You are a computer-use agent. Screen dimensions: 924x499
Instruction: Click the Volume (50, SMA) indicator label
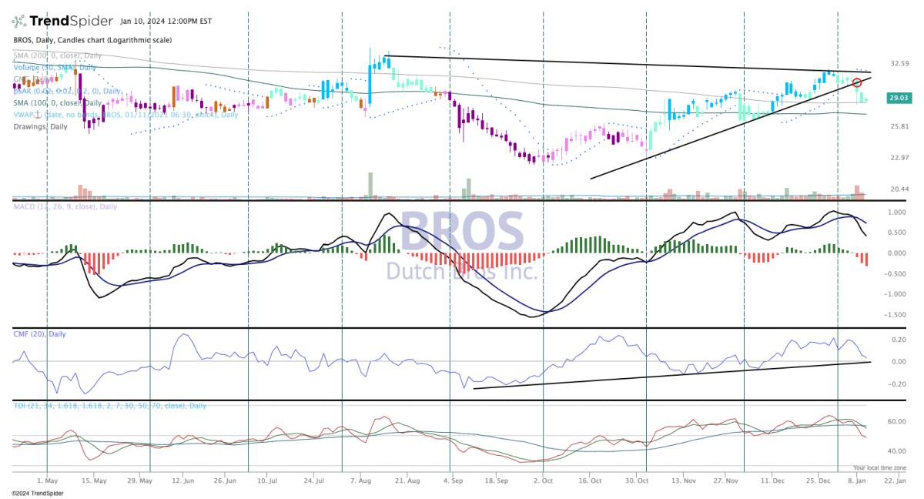[54, 67]
